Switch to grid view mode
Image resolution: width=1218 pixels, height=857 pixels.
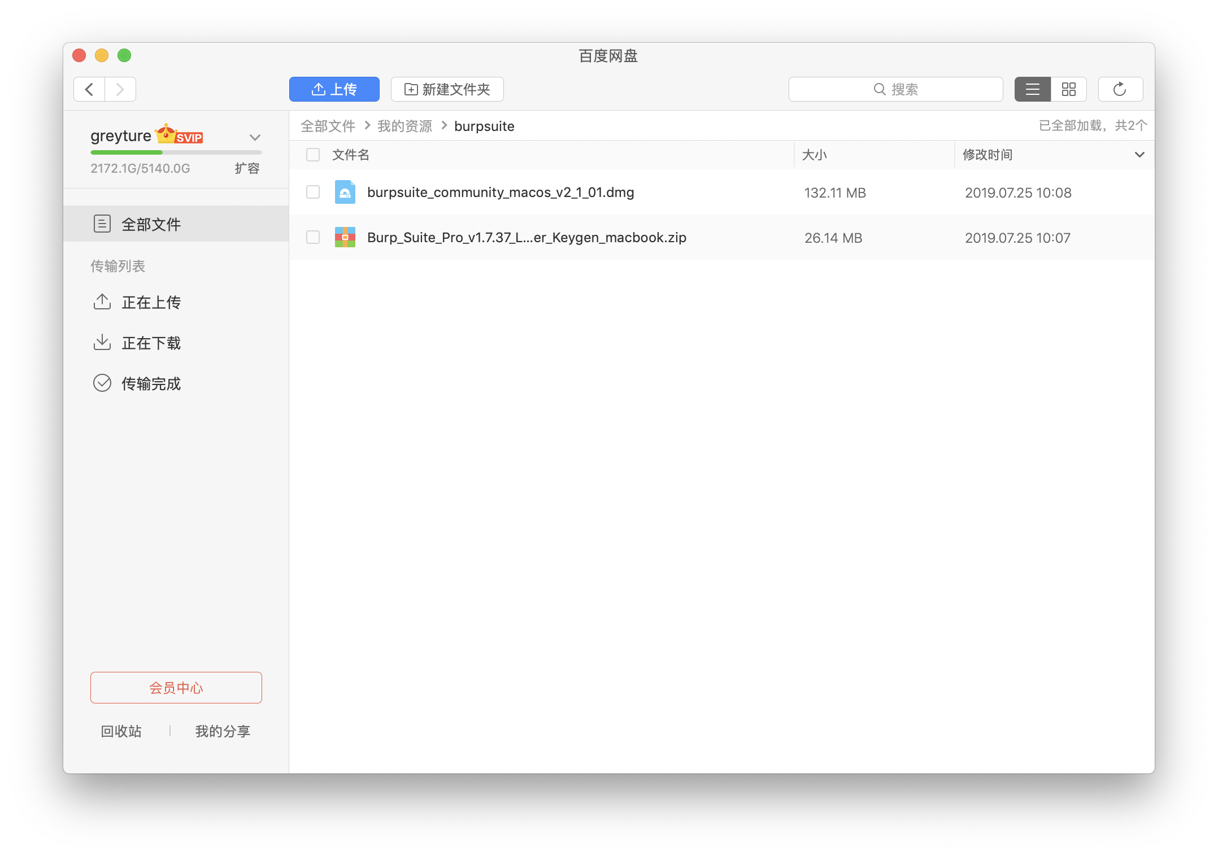pos(1068,89)
